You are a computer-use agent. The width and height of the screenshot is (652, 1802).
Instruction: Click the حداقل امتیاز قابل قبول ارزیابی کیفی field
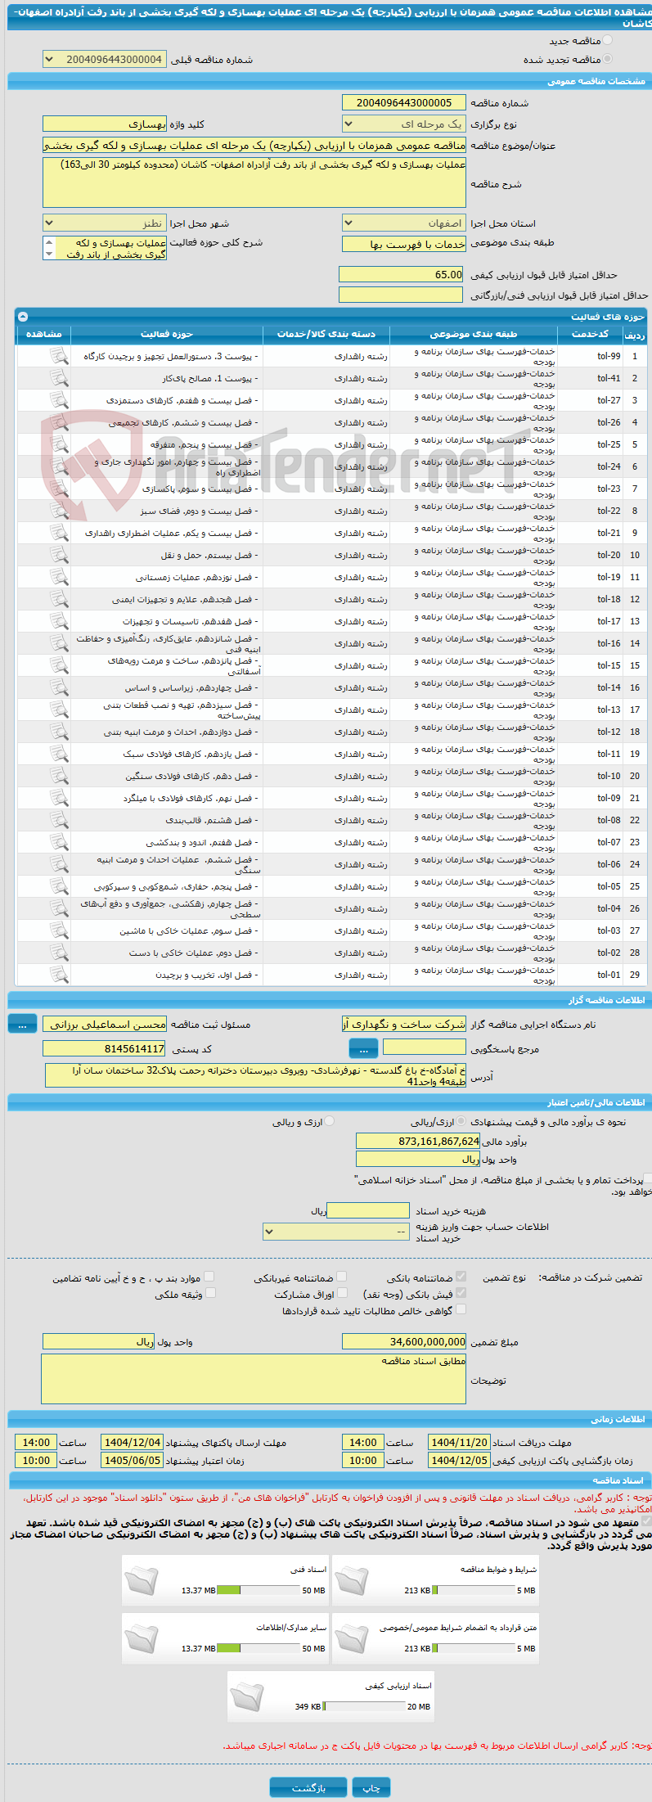click(x=401, y=275)
